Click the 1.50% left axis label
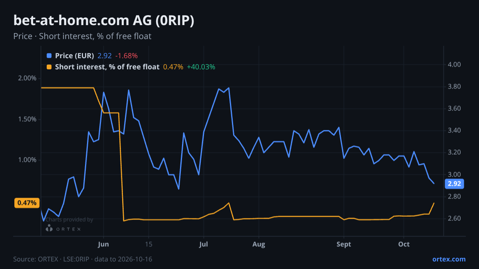 pos(27,119)
